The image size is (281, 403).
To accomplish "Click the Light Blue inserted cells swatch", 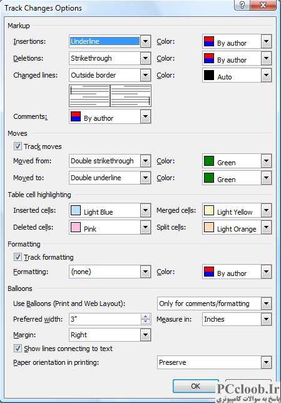I will pos(76,210).
